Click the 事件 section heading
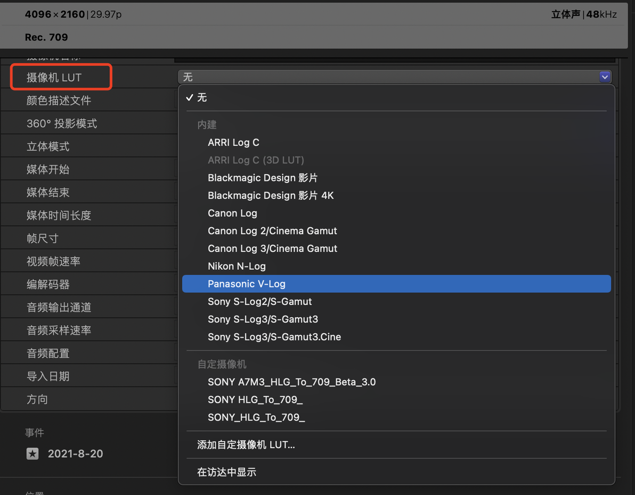This screenshot has width=635, height=495. 35,433
